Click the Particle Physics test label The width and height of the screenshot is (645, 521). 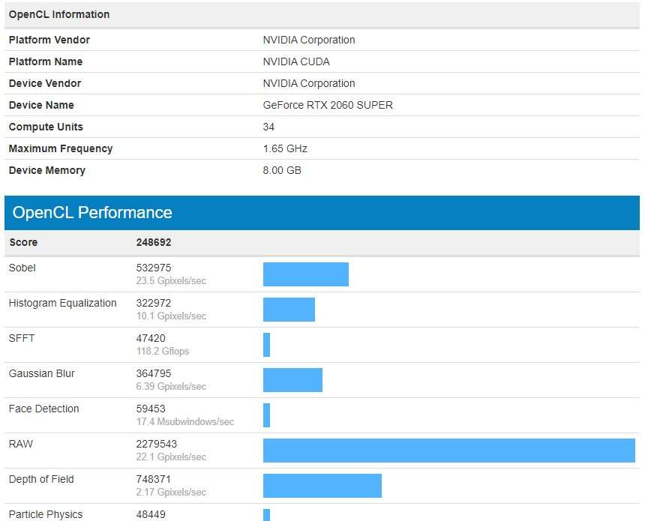coord(46,514)
